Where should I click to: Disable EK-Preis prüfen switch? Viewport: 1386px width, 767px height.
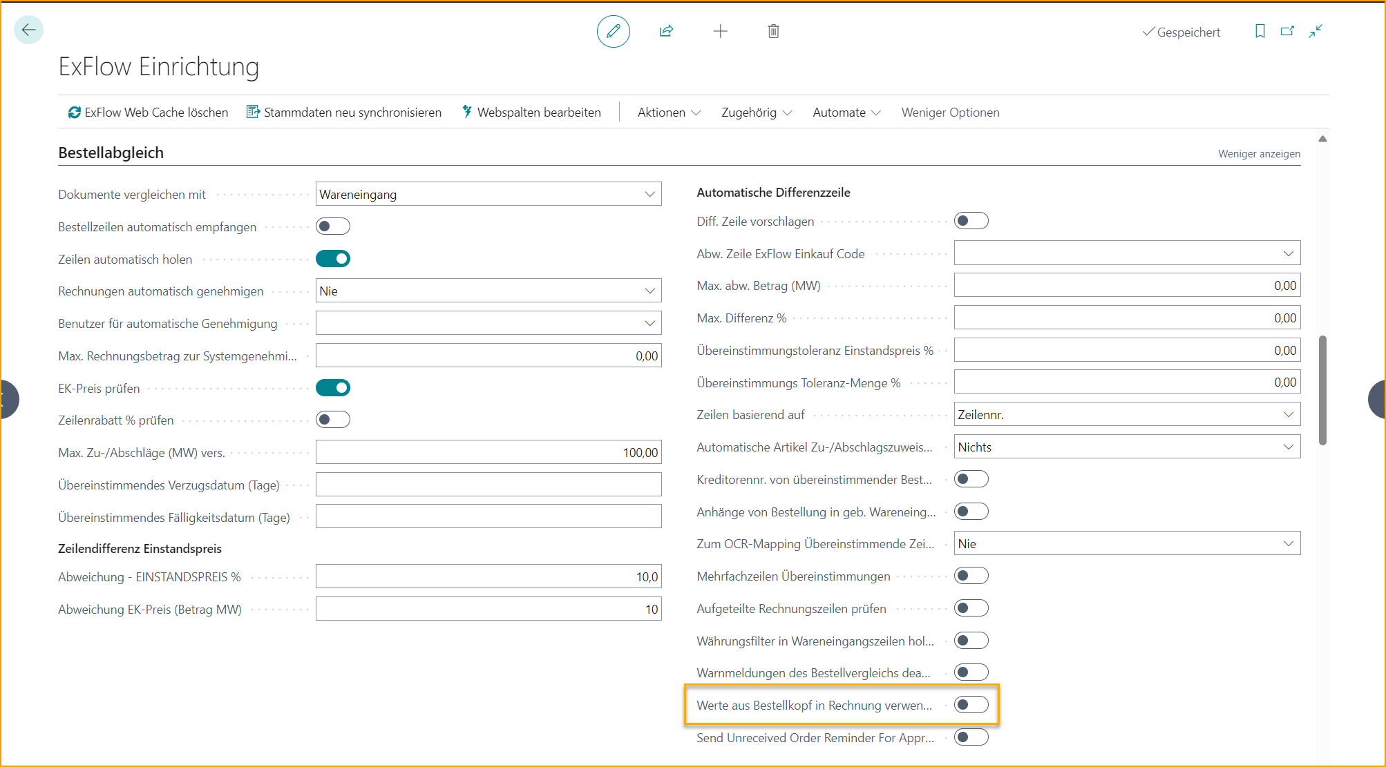333,388
